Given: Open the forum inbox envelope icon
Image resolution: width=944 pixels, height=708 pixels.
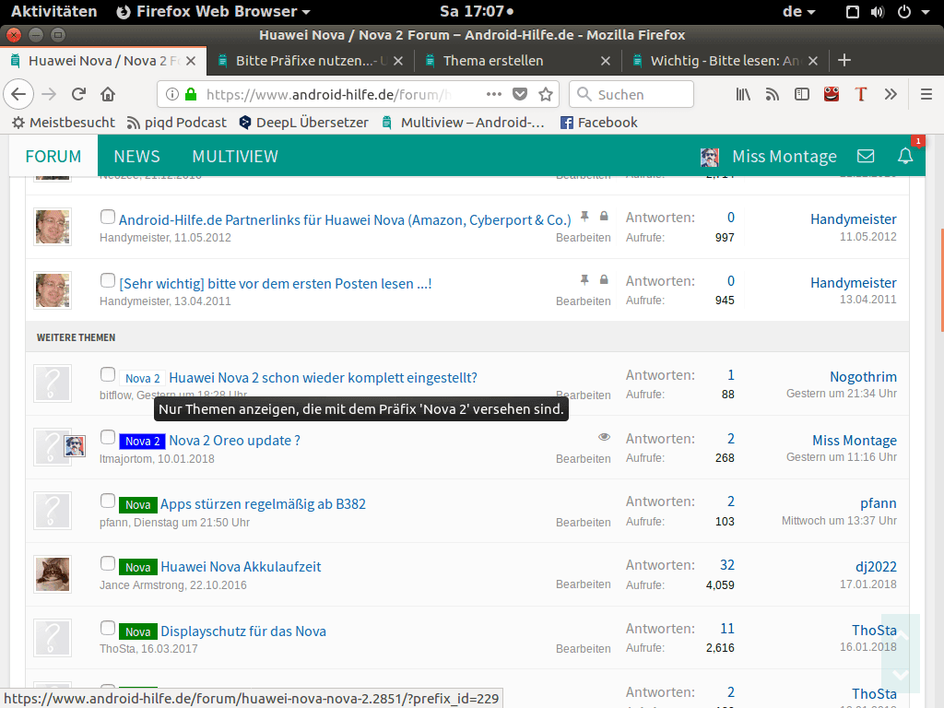Looking at the screenshot, I should pyautogui.click(x=866, y=157).
